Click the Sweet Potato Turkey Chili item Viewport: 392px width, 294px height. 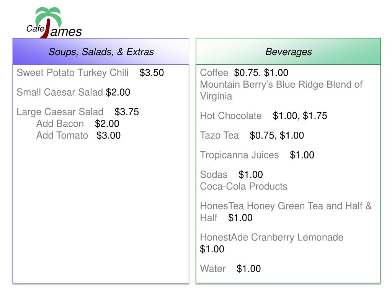(x=72, y=73)
